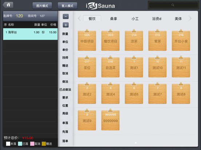Click room number 127
This screenshot has width=201, height=150.
[42, 16]
